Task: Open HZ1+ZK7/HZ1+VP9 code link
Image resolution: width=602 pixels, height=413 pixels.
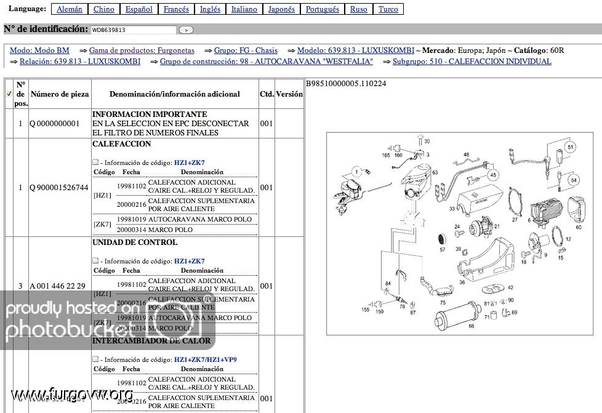Action: pos(206,359)
